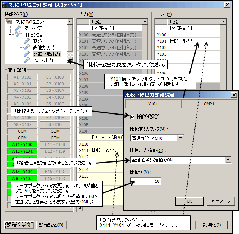The width and height of the screenshot is (239, 234).
Task: Click the 比較値 input field
Action: 146,181
